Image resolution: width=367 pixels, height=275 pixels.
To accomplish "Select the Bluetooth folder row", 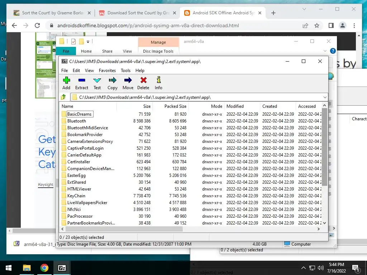I will pyautogui.click(x=191, y=121).
